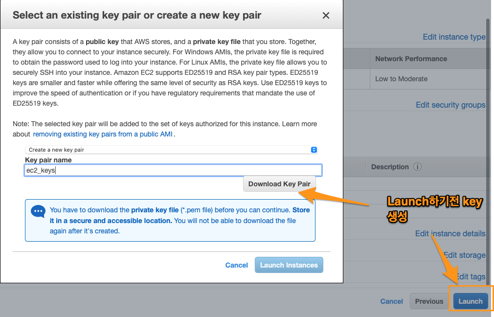
Task: Select the 'Low to Moderate' table cell
Action: (x=401, y=79)
